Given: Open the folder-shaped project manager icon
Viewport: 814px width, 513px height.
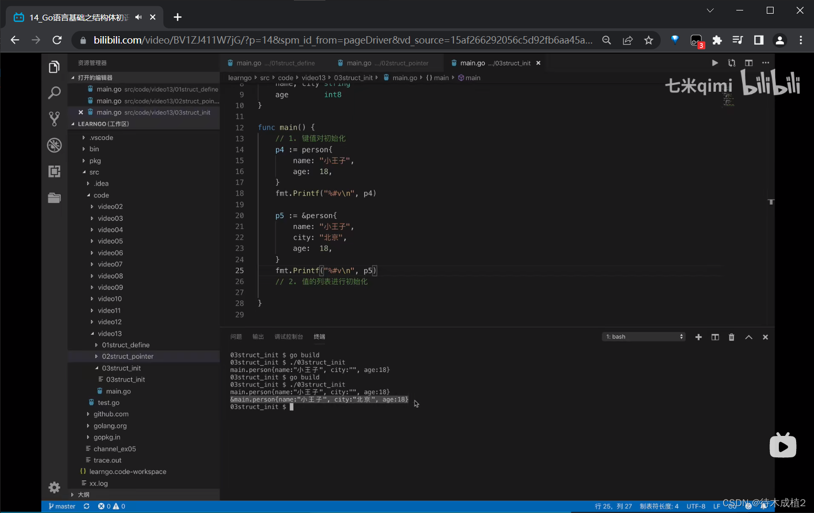Looking at the screenshot, I should pos(54,198).
